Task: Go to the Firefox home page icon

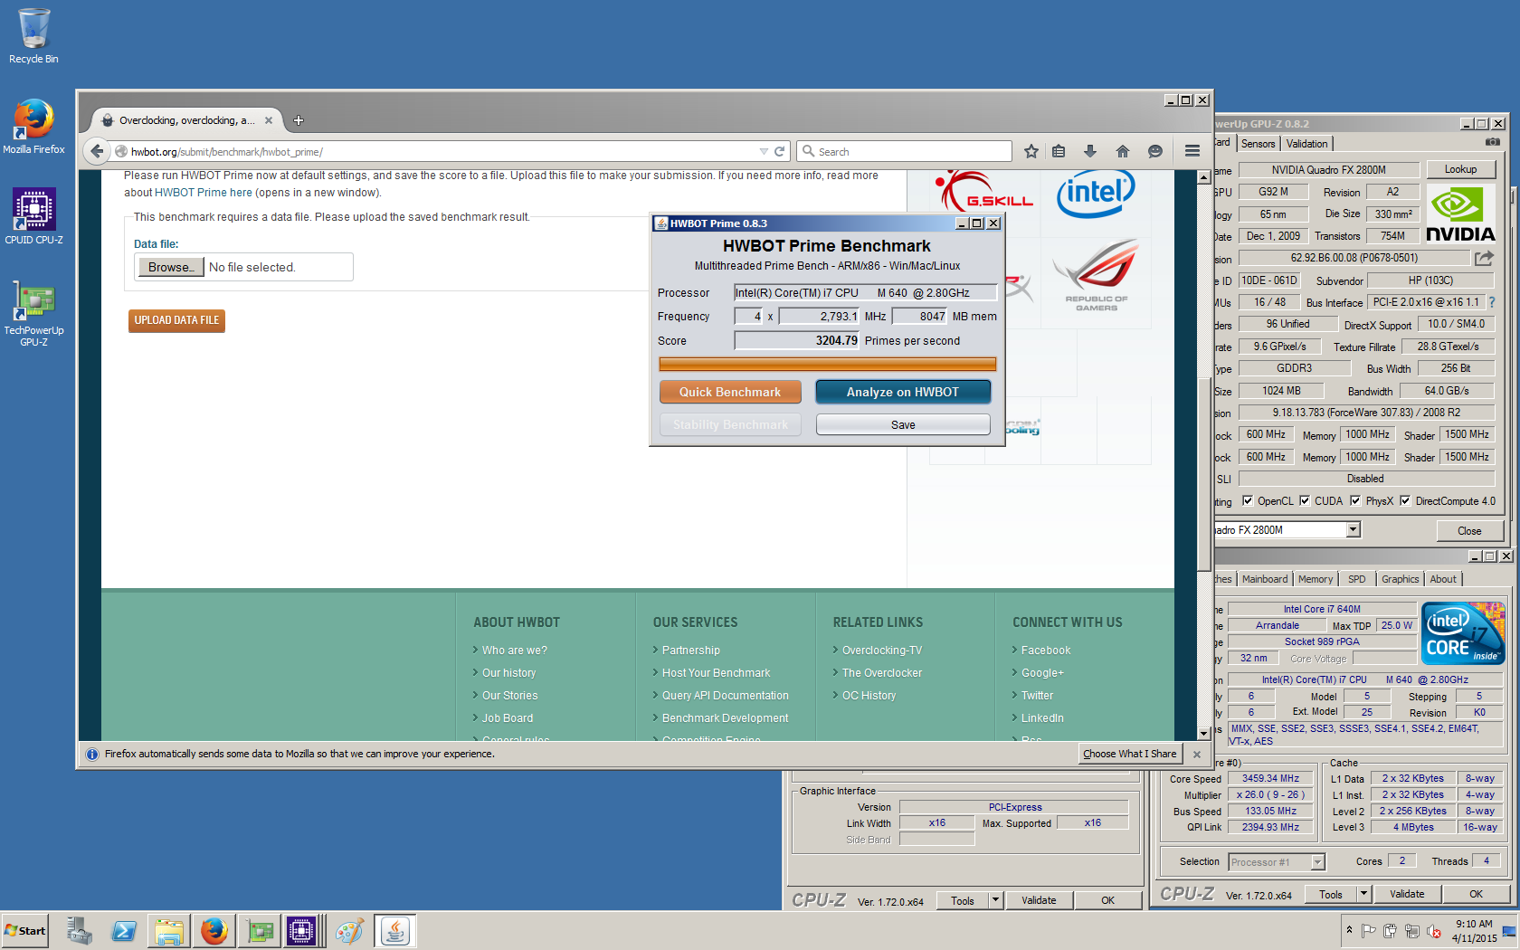Action: [1123, 151]
